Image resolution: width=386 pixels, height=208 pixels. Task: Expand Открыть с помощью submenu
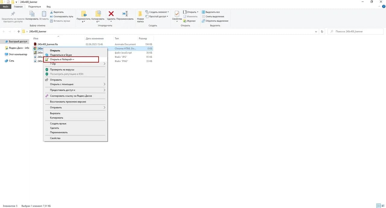coord(75,84)
